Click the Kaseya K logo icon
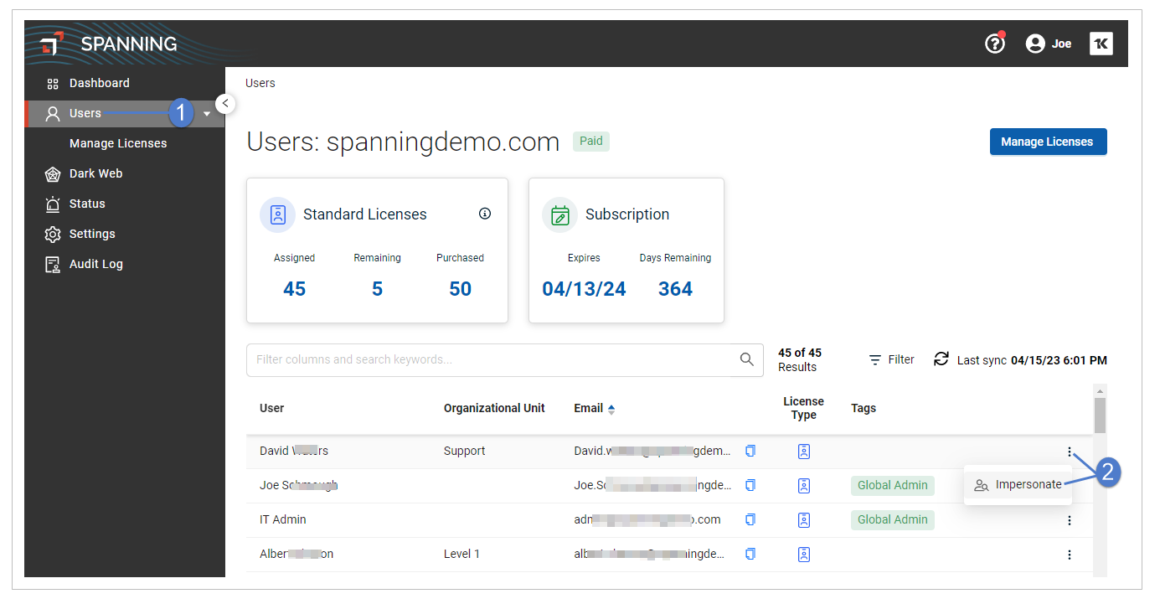1160x604 pixels. 1101,44
